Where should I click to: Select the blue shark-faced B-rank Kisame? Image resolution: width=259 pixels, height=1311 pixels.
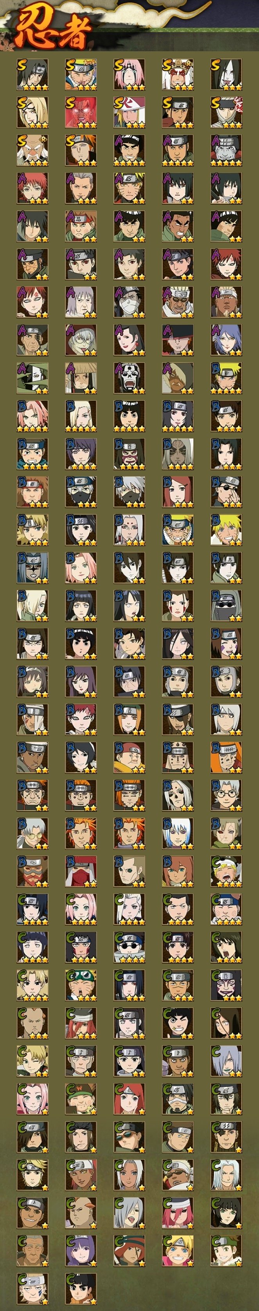pyautogui.click(x=32, y=568)
